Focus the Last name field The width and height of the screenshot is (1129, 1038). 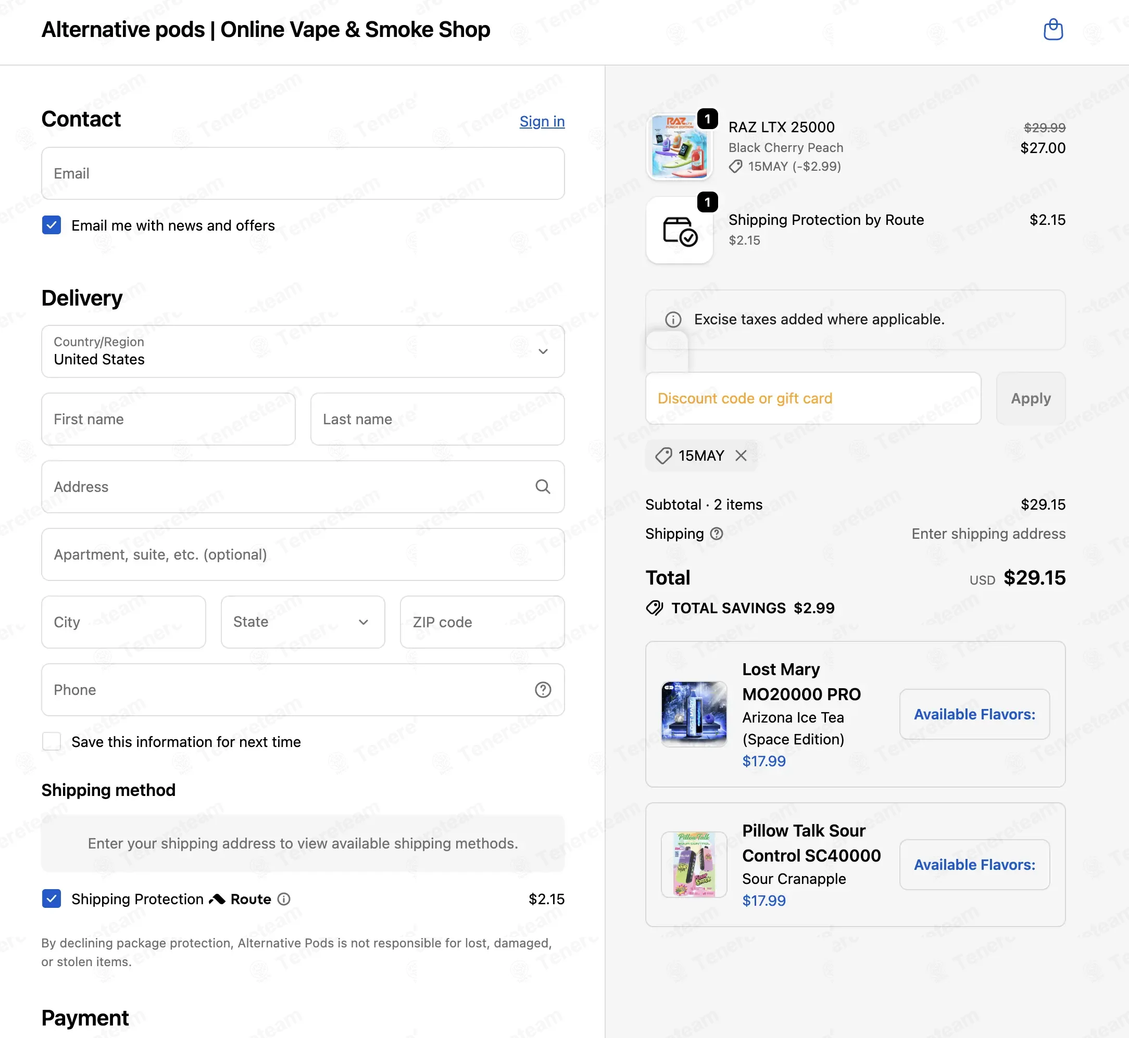(x=438, y=419)
